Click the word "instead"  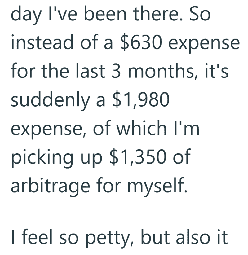point(42,42)
